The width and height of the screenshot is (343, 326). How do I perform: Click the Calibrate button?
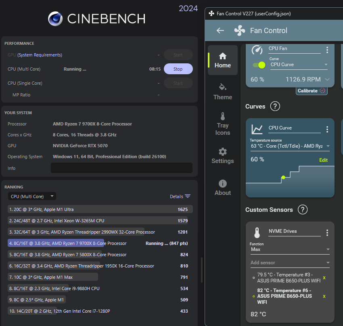312,91
